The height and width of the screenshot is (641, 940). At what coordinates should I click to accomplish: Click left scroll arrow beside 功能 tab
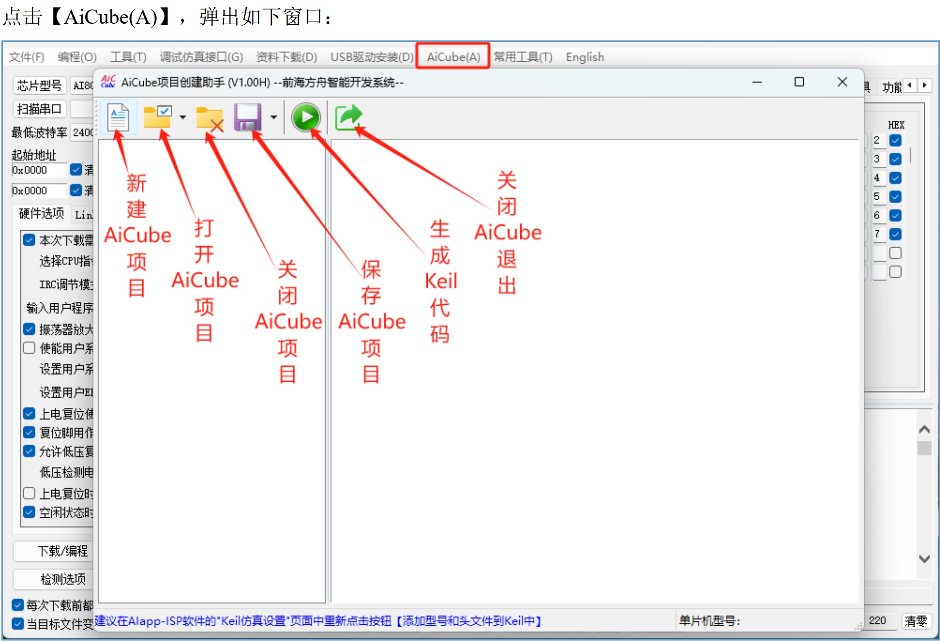coord(910,85)
